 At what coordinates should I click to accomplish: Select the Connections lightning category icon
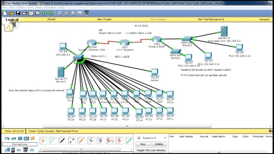(33, 138)
